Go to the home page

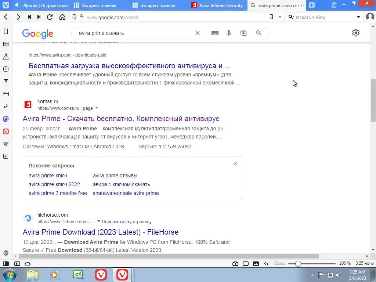(x=62, y=17)
